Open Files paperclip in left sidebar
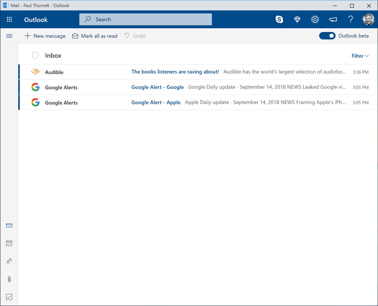 [x=9, y=279]
